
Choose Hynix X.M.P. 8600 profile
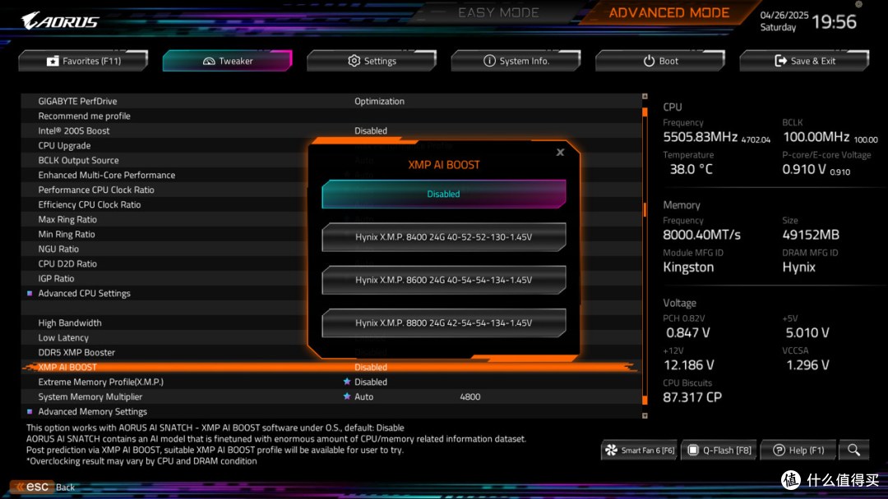443,280
